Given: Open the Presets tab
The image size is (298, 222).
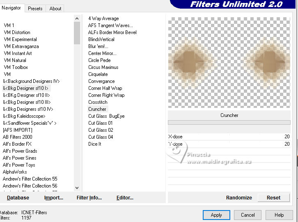Looking at the screenshot, I should pyautogui.click(x=35, y=9).
